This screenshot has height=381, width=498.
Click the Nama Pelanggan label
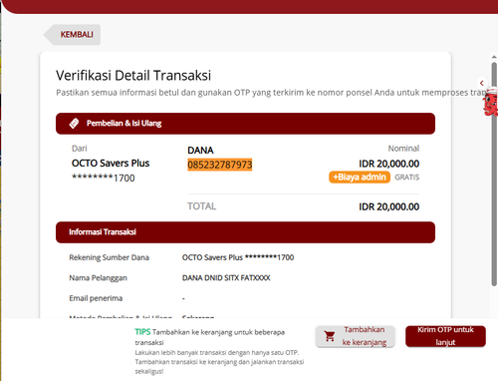pyautogui.click(x=98, y=278)
